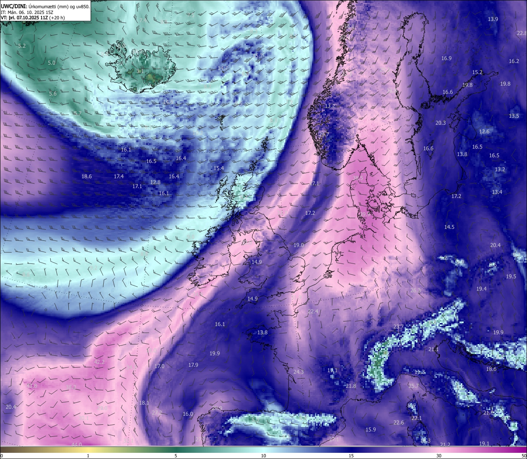Viewport: 527px width, 459px height.
Task: Click the 30 tick on color scale
Action: [439, 455]
